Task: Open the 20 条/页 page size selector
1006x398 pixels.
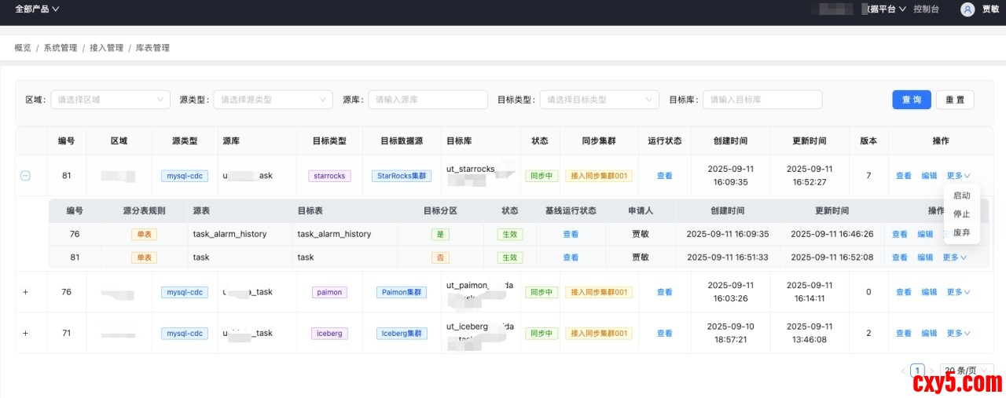Action: tap(967, 371)
